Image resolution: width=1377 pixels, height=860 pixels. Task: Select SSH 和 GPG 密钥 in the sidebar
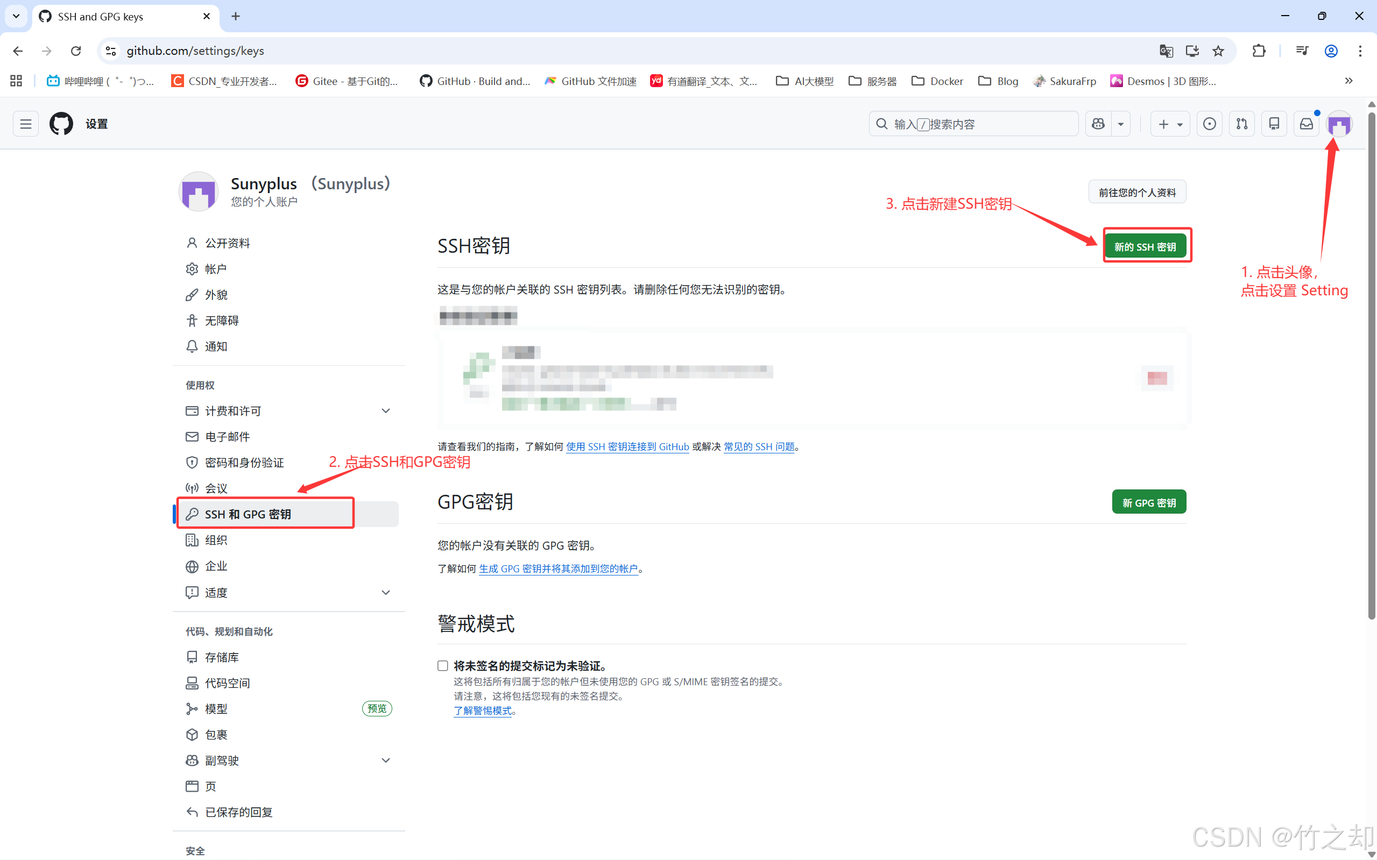248,514
